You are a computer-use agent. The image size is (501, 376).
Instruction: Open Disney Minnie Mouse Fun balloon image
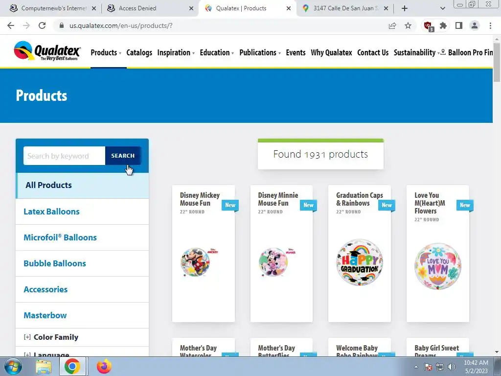pyautogui.click(x=278, y=262)
